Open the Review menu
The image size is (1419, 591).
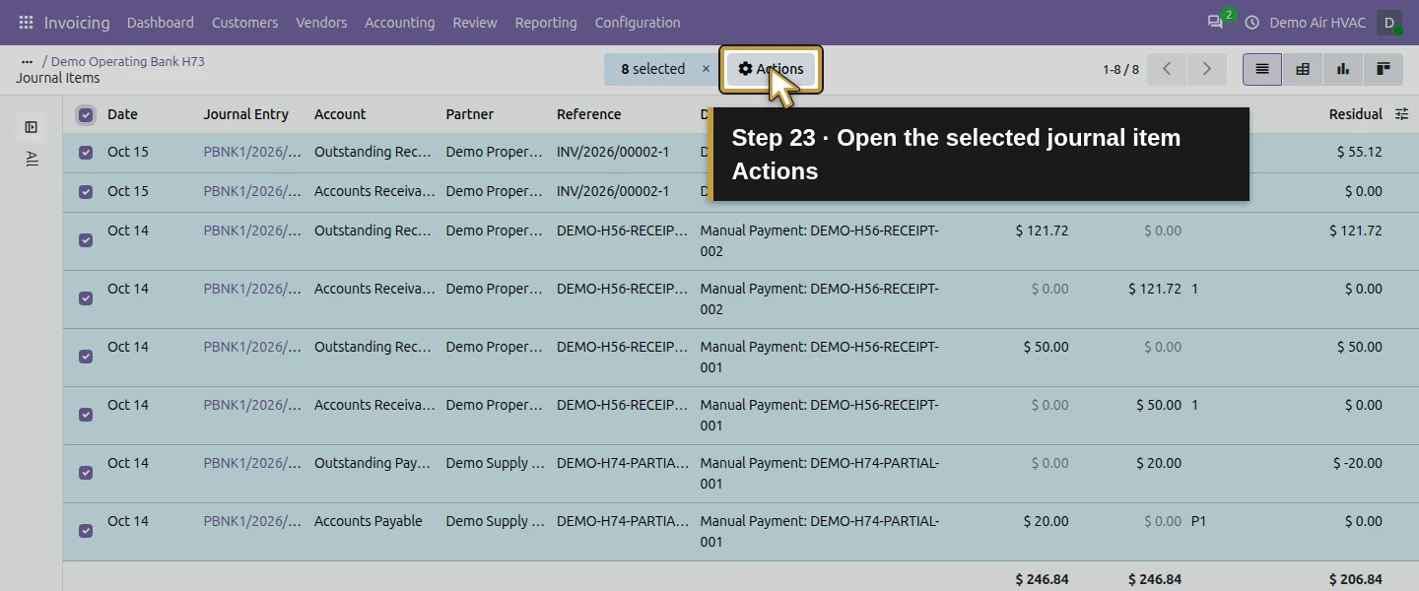pyautogui.click(x=475, y=22)
